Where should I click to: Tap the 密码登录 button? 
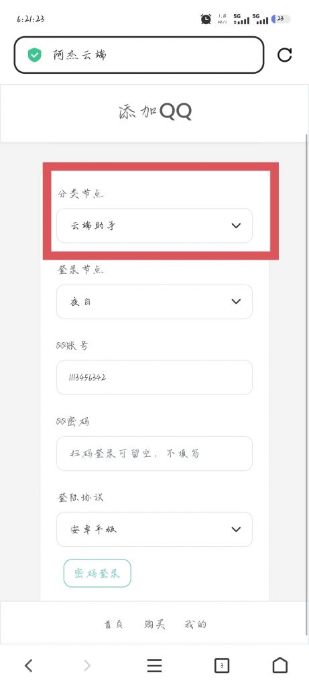click(x=97, y=573)
